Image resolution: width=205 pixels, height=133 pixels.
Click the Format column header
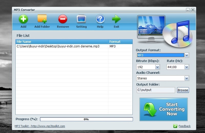pos(120,42)
